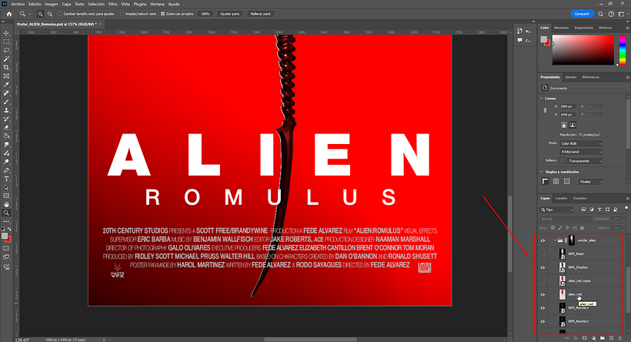Set canvas to landscape orientation icon
The height and width of the screenshot is (342, 631).
(x=573, y=125)
